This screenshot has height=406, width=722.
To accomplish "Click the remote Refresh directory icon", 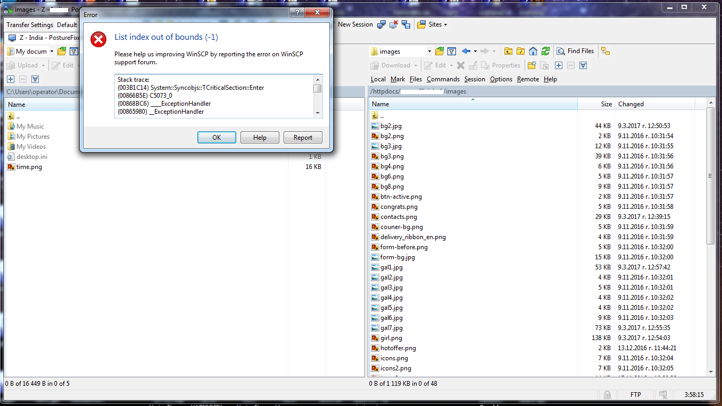I will 545,52.
